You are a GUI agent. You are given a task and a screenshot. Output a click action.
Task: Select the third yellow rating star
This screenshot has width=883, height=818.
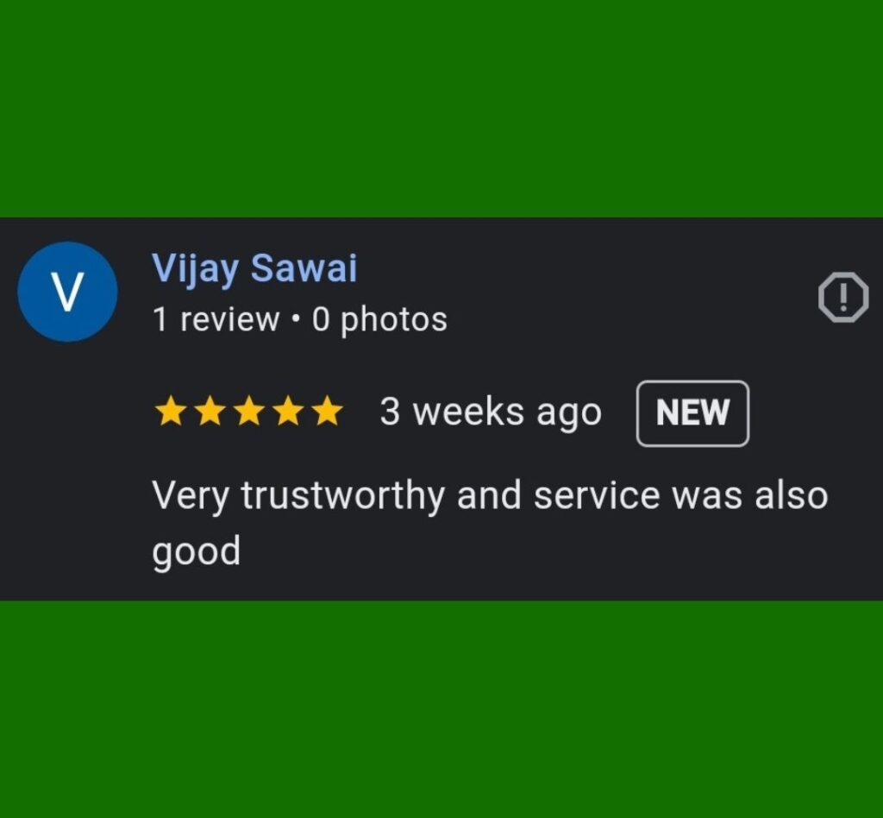pos(249,411)
